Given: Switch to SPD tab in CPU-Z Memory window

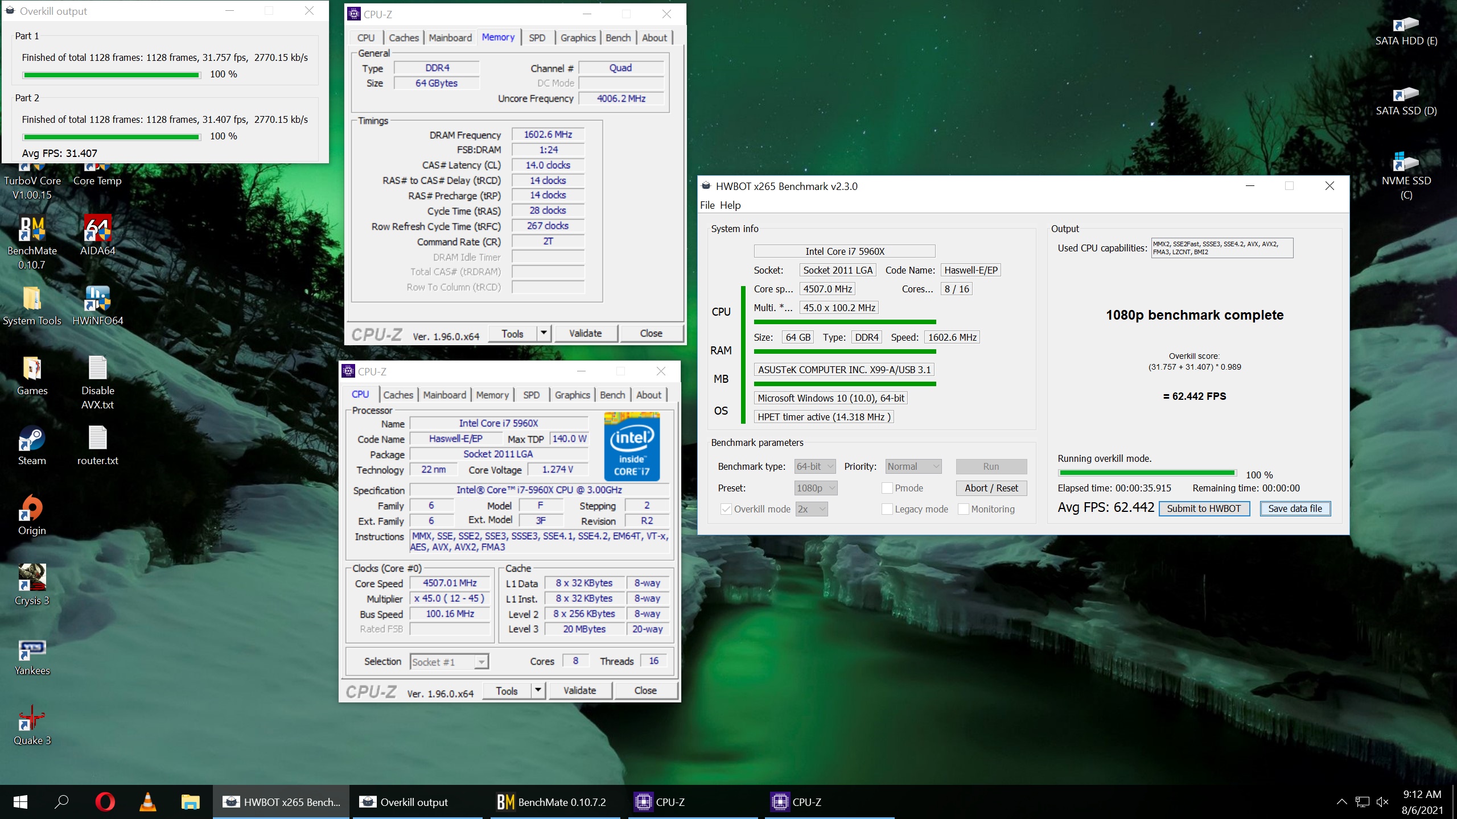Looking at the screenshot, I should [x=537, y=38].
